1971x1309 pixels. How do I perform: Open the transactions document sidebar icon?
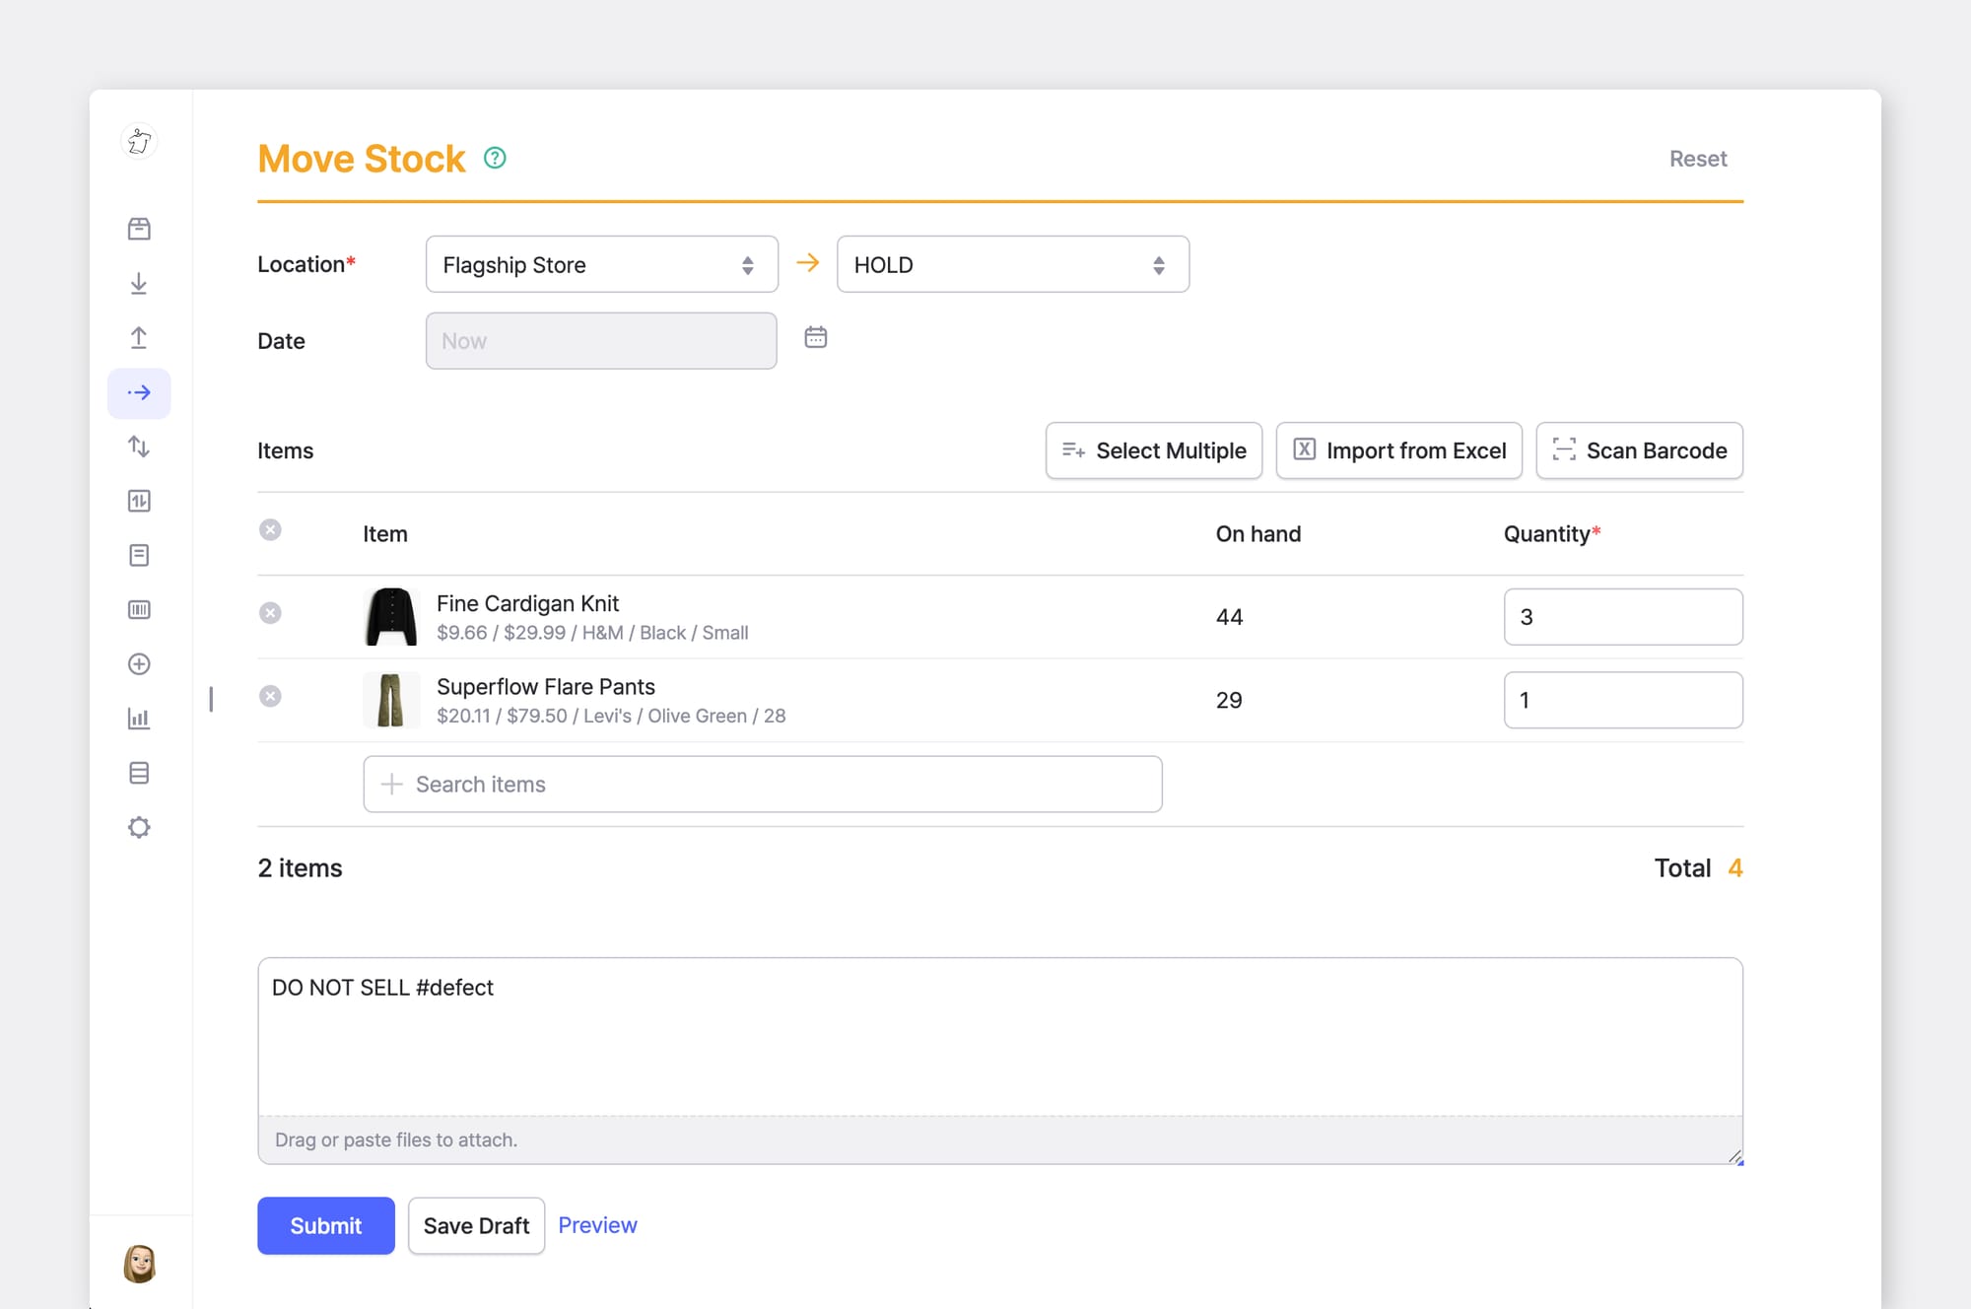coord(139,555)
